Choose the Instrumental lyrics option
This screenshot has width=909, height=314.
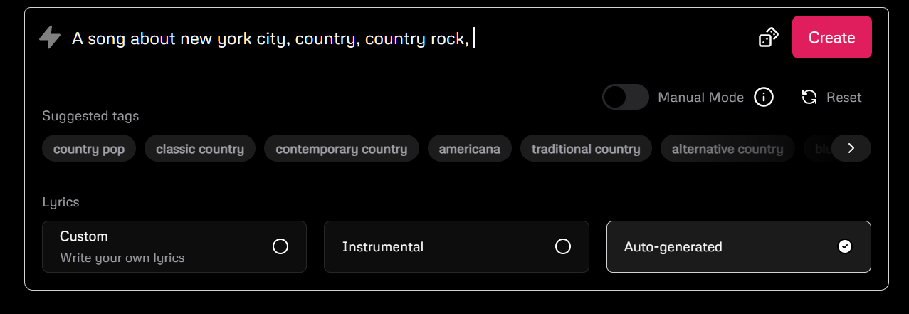pos(456,246)
